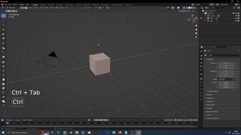Open the Modifiers wrench properties tab
The width and height of the screenshot is (241, 135).
pyautogui.click(x=201, y=82)
